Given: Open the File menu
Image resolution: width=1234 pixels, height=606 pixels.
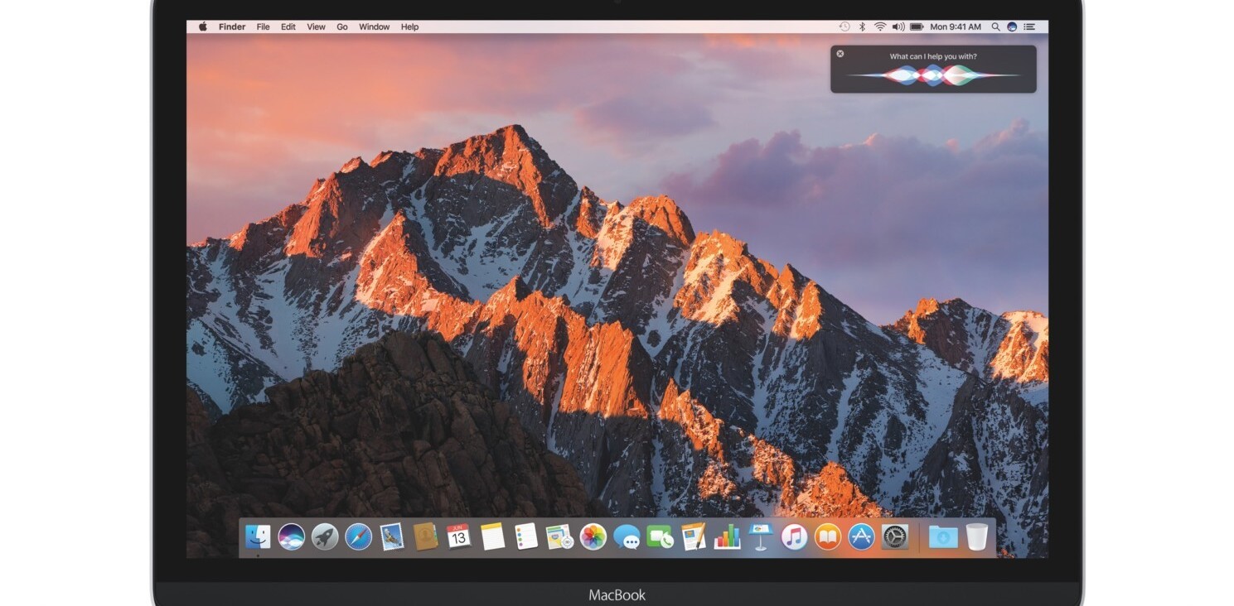Looking at the screenshot, I should [263, 26].
